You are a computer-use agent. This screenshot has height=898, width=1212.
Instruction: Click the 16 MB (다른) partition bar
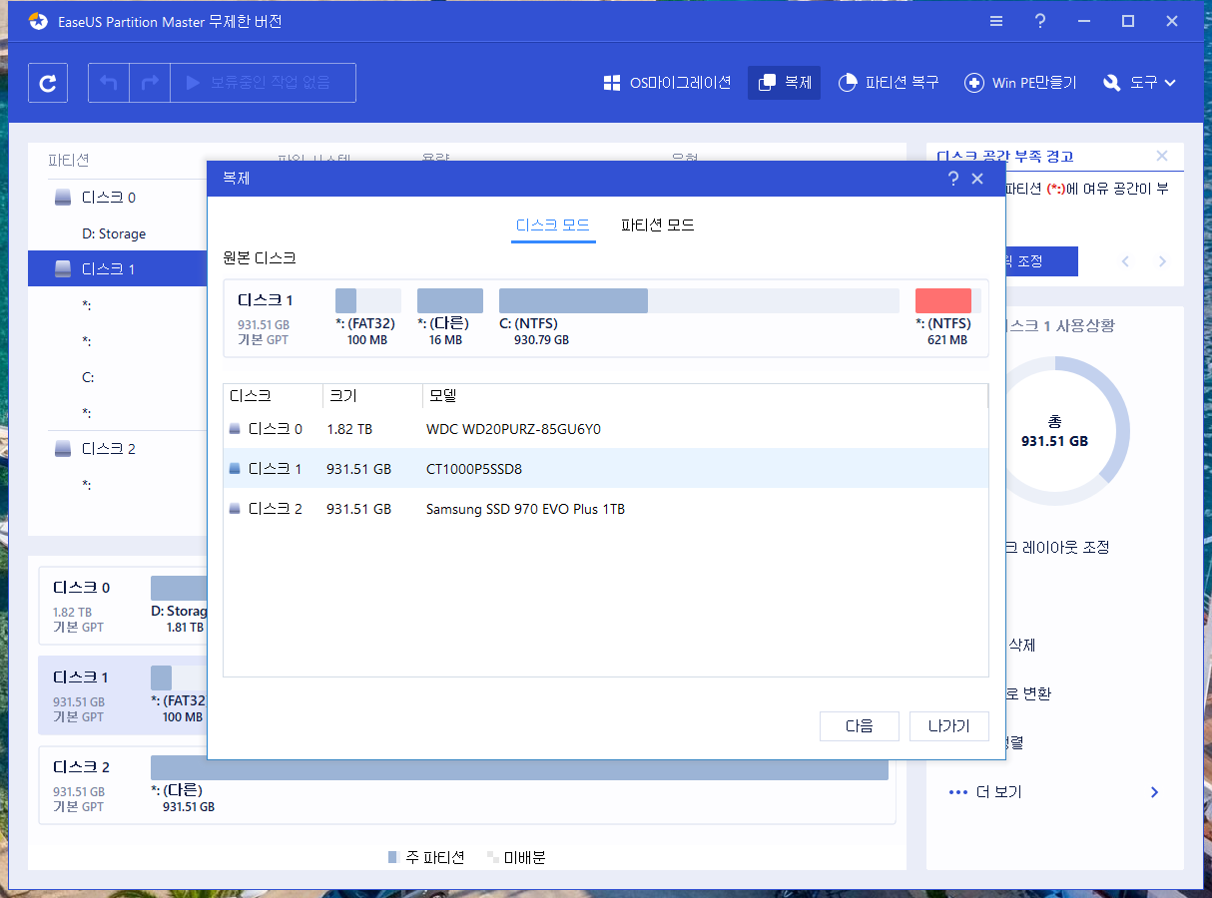[x=450, y=301]
